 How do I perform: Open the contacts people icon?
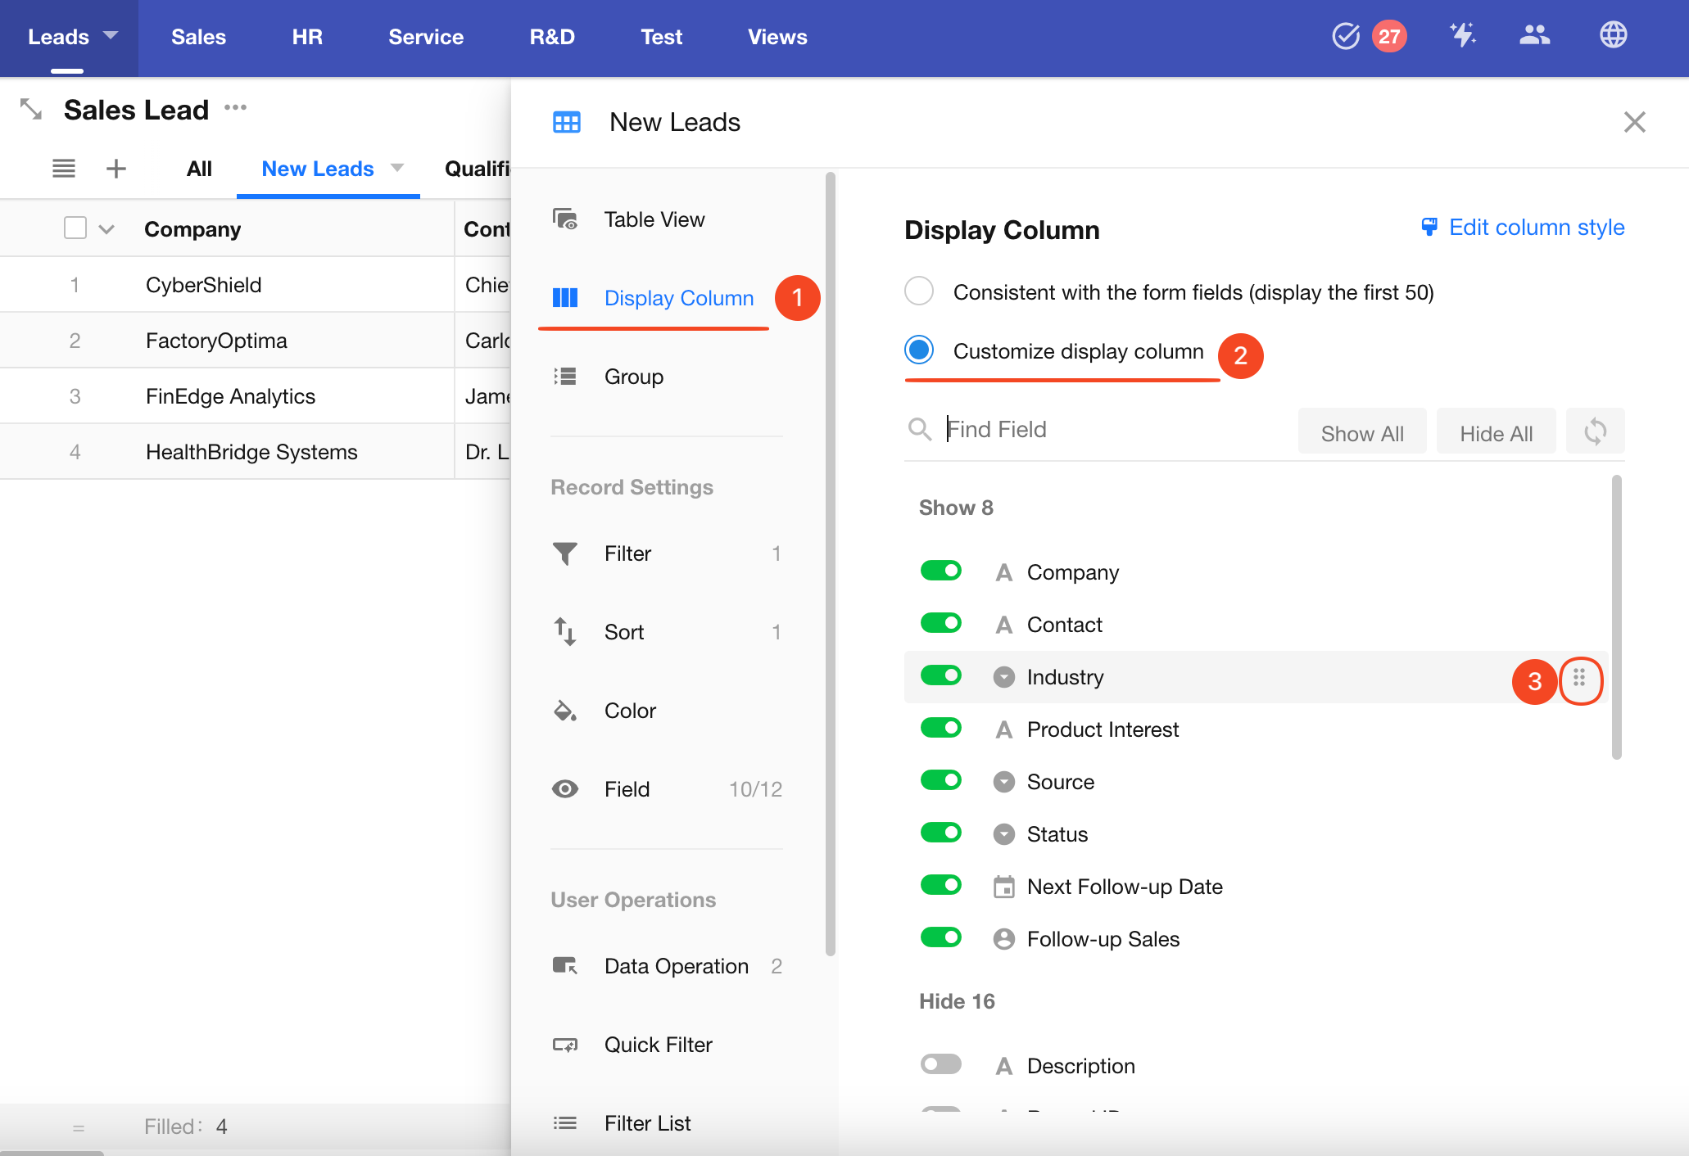(1534, 35)
